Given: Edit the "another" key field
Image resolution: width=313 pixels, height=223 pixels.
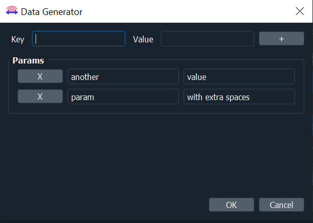Looking at the screenshot, I should pos(123,76).
